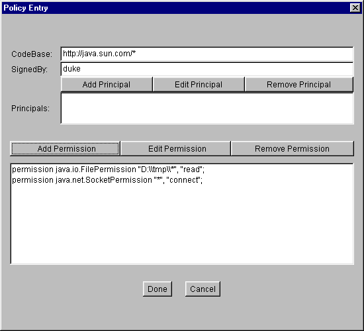Close the Policy Entry window
The image size is (364, 331).
(355, 8)
